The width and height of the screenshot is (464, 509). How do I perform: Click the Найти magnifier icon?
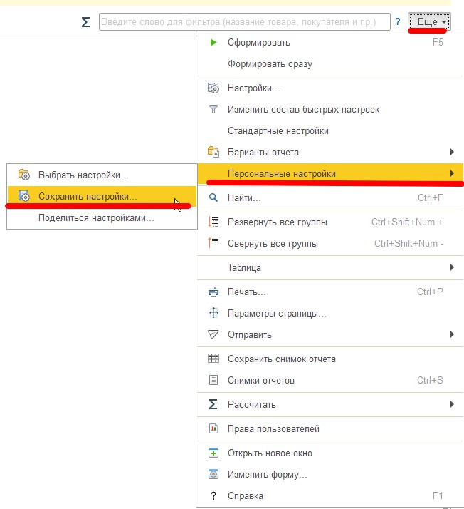[213, 197]
